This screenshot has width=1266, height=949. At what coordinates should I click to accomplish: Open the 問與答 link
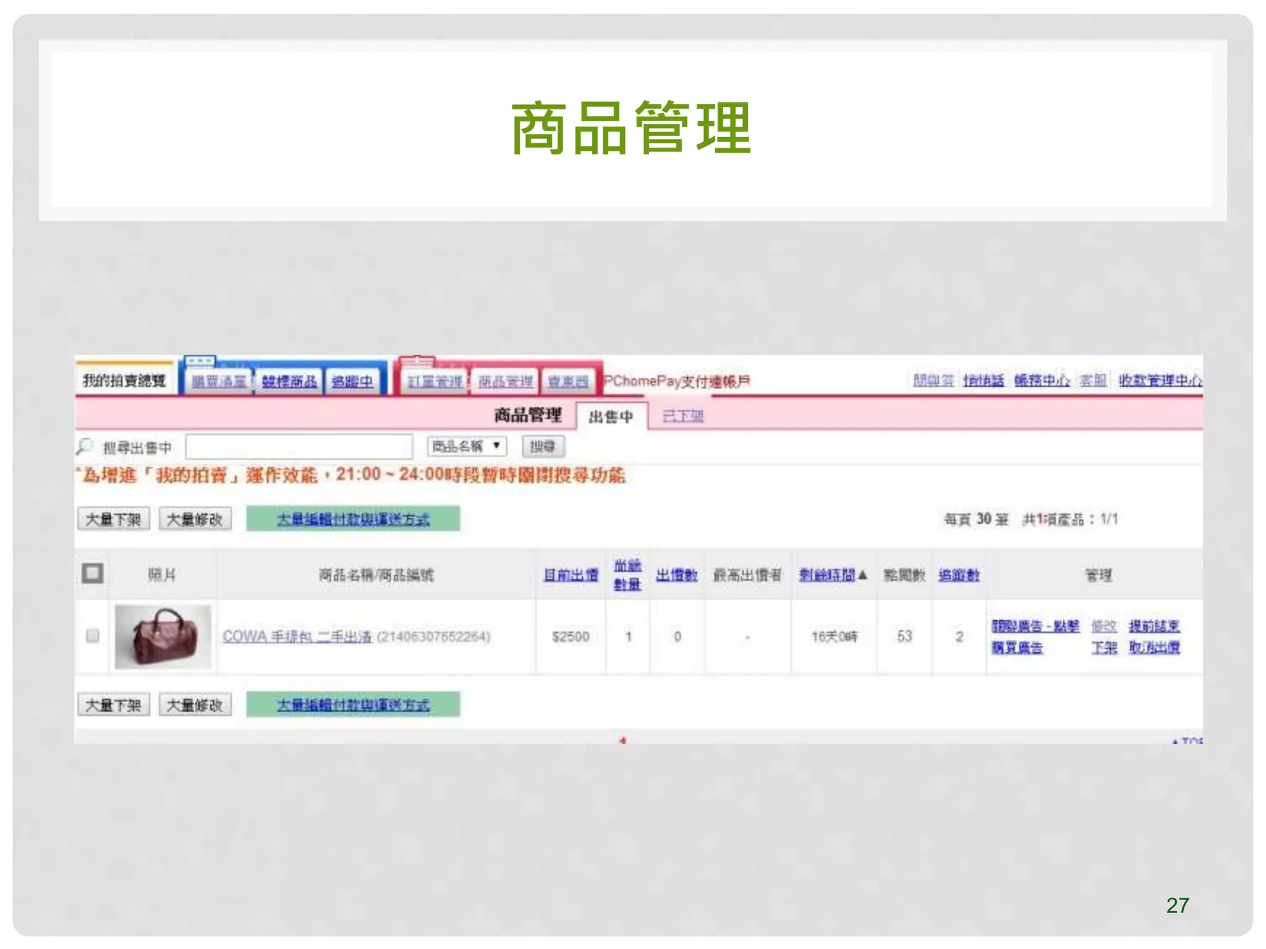933,381
